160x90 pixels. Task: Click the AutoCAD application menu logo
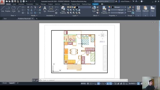[2, 2]
